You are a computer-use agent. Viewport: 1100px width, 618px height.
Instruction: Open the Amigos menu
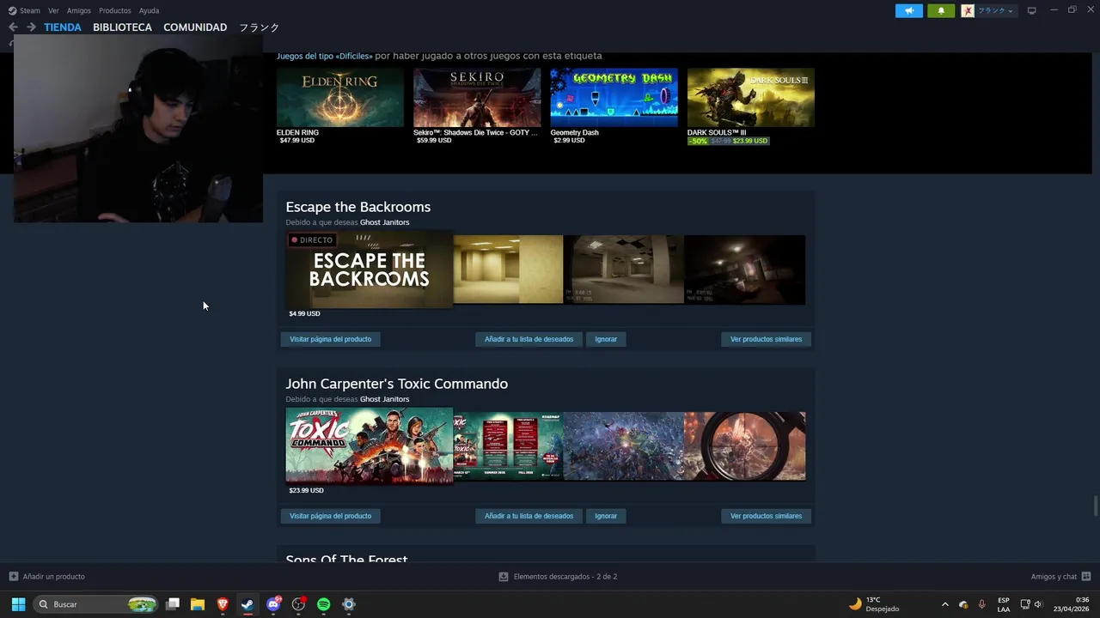click(79, 10)
